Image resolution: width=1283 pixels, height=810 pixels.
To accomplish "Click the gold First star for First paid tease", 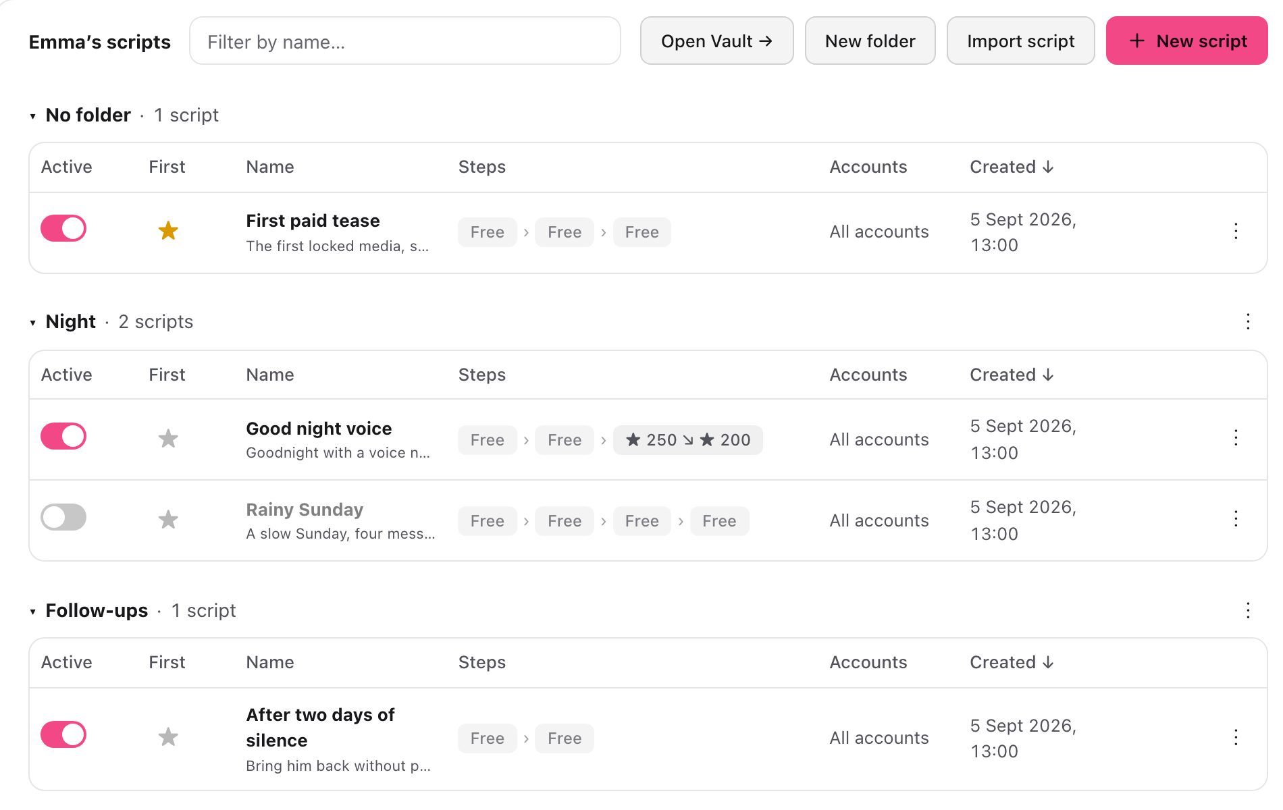I will 168,231.
